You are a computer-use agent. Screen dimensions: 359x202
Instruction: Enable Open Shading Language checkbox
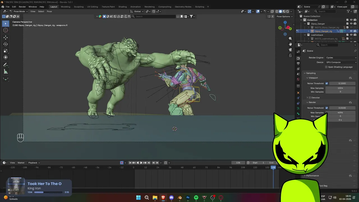pos(326,67)
